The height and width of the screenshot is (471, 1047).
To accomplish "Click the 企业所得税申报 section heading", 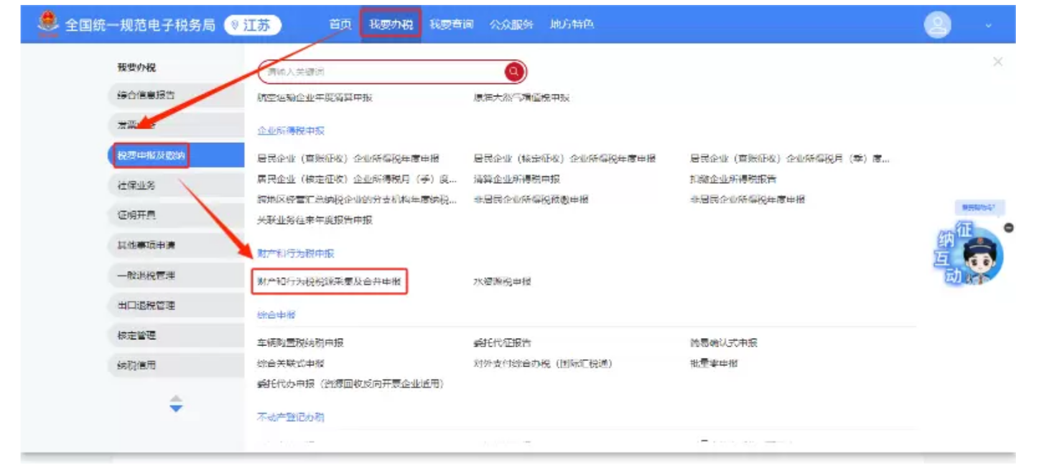I will pos(291,130).
